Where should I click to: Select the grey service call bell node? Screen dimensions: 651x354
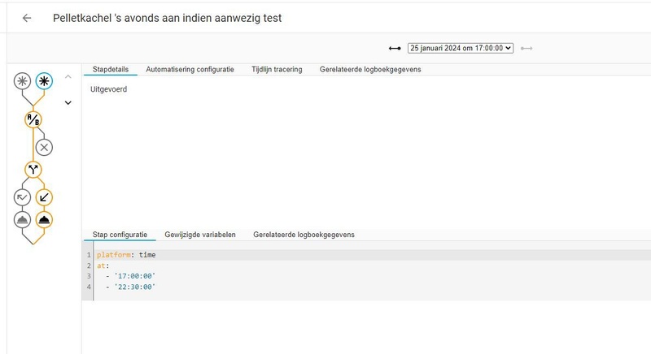click(x=23, y=220)
